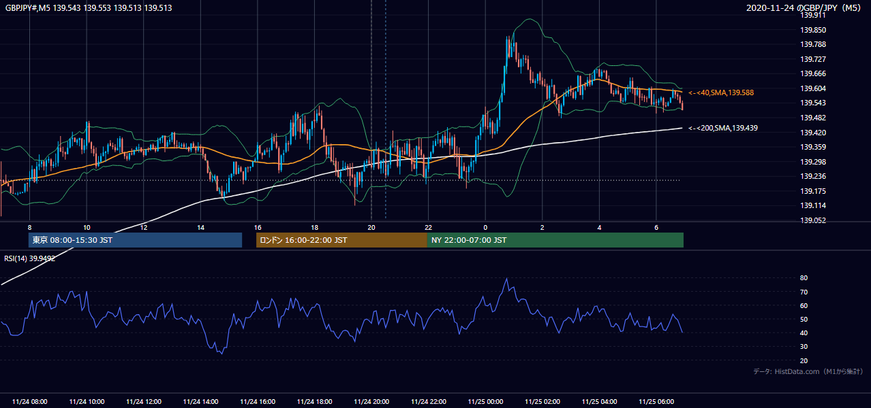The height and width of the screenshot is (408, 871).
Task: Click RSI level 40 on the scale
Action: 804,333
